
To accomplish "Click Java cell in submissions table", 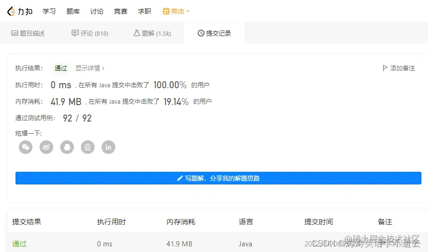I will (x=246, y=244).
